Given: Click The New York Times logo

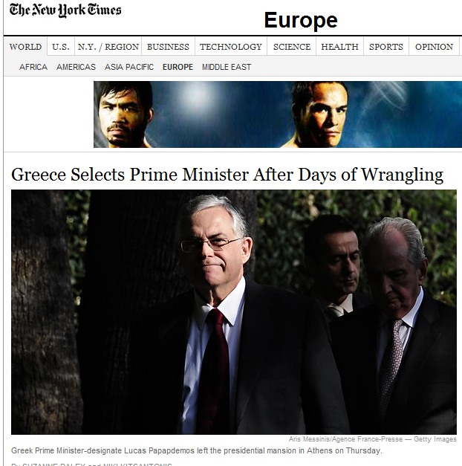Looking at the screenshot, I should (65, 10).
